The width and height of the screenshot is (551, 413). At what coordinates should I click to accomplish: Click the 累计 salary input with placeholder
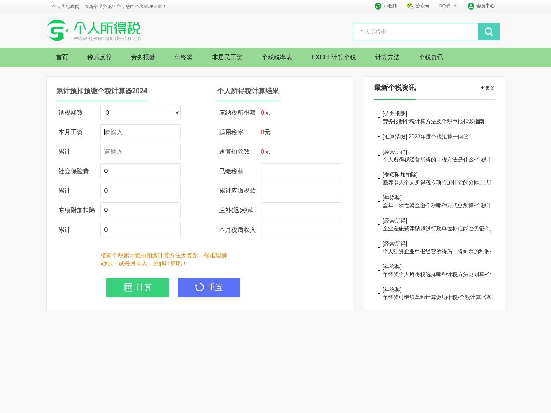(x=140, y=152)
